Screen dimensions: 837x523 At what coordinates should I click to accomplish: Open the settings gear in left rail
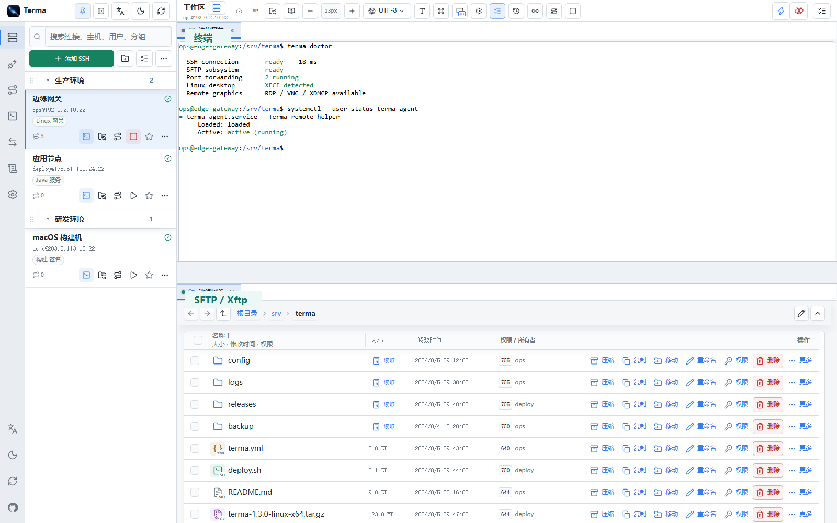pyautogui.click(x=13, y=195)
